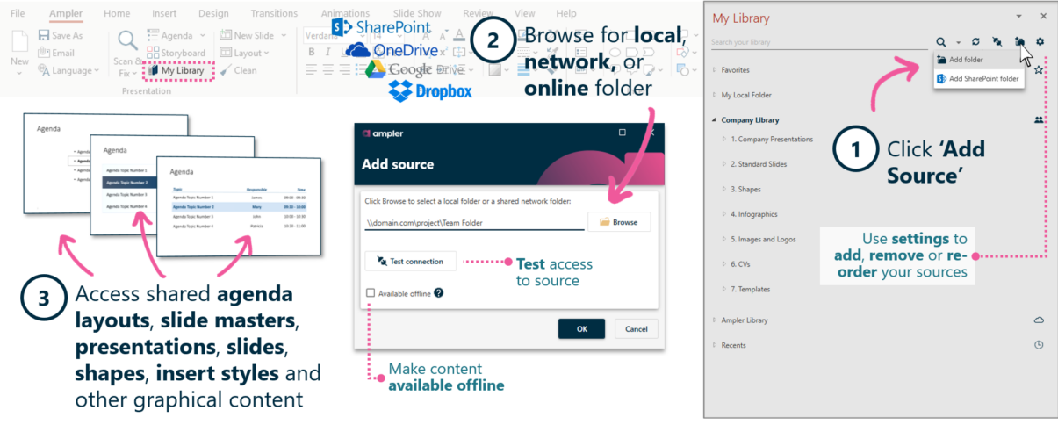Select the Ampler ribbon tab
The image size is (1058, 439).
[66, 14]
